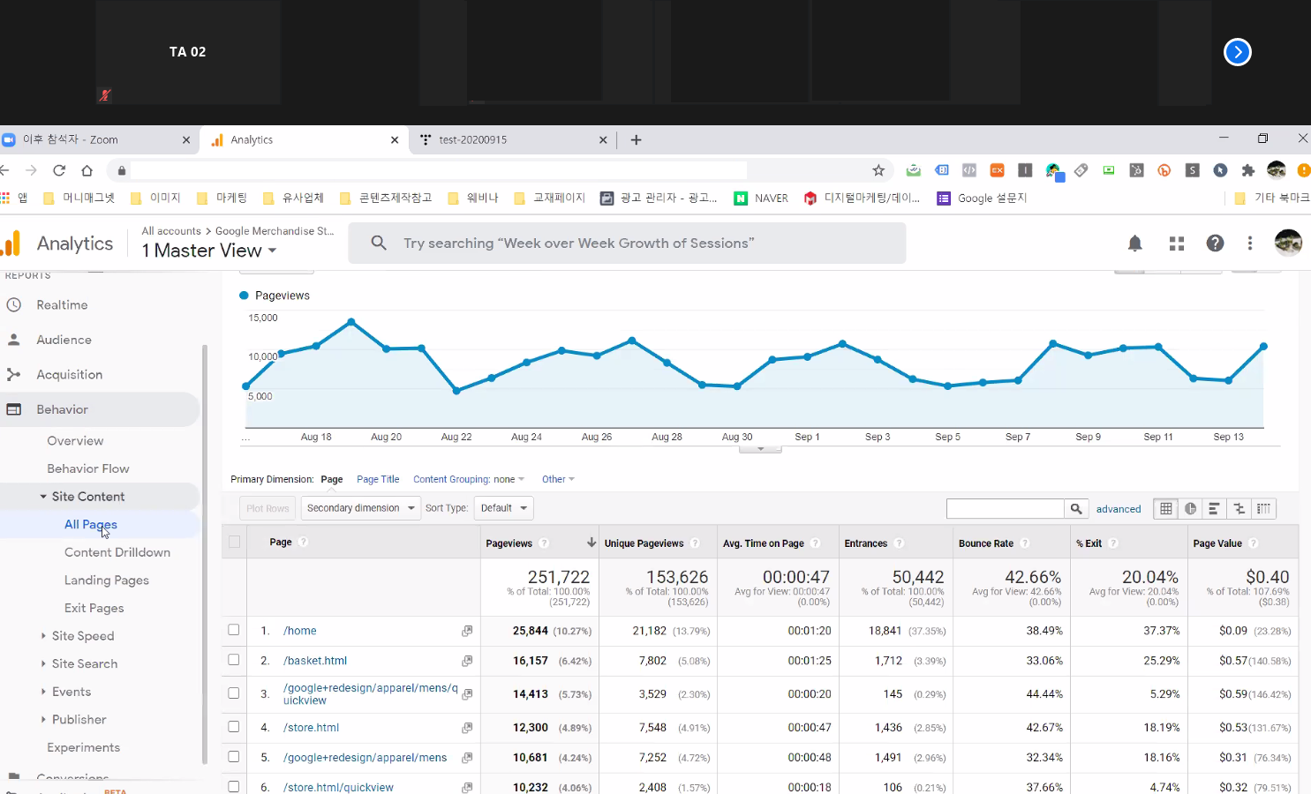1311x794 pixels.
Task: Open Landing Pages report in sidebar
Action: 106,581
